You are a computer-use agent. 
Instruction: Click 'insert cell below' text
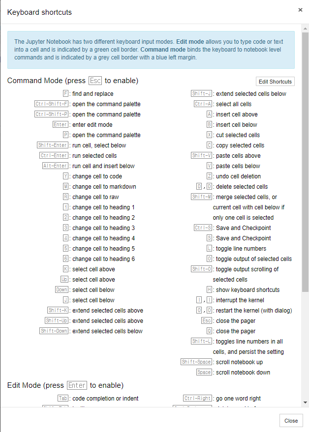[237, 124]
